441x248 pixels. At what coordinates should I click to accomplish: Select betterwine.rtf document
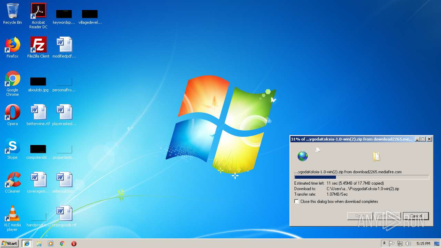[38, 115]
